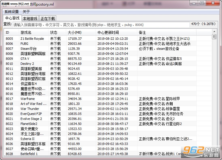The width and height of the screenshot is (222, 160).
Task: Click remark 正版付费-中文名 侠盗猎车5
Action: (x=160, y=59)
